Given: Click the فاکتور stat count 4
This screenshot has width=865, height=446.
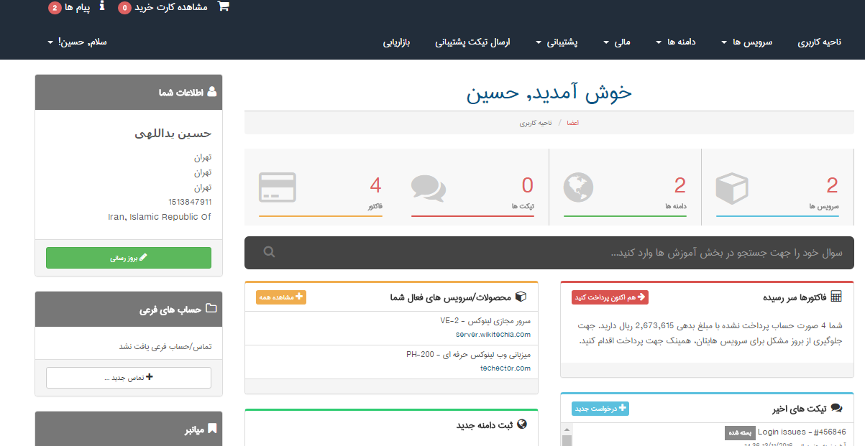Looking at the screenshot, I should [x=375, y=186].
